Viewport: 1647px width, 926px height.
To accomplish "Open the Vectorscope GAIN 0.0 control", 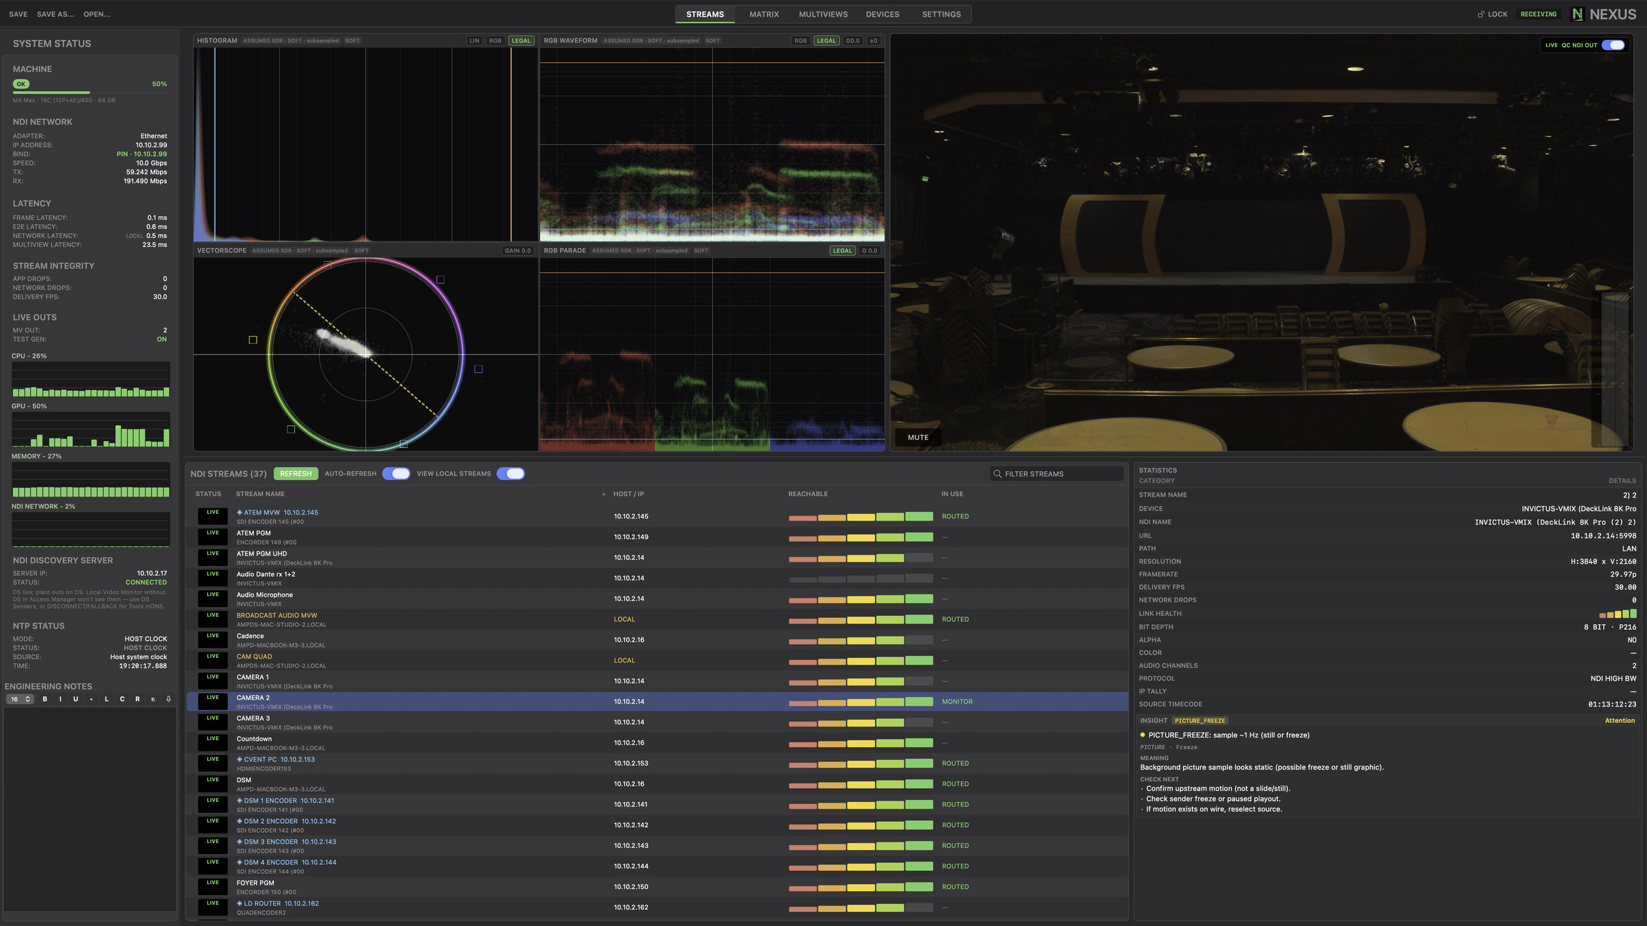I will (517, 251).
